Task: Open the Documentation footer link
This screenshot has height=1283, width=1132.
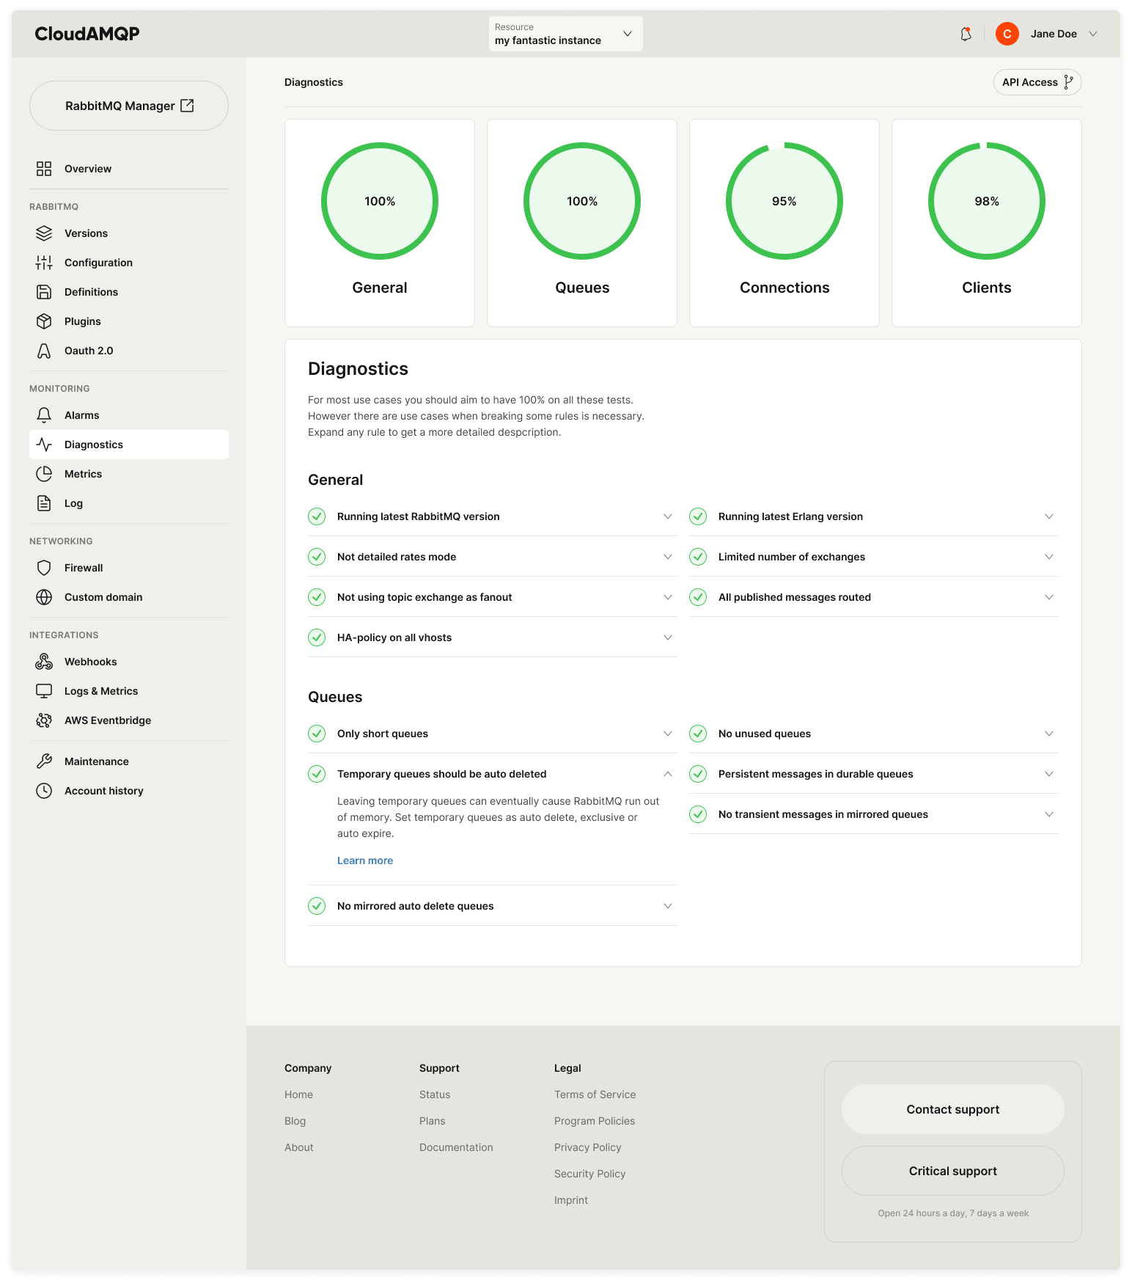Action: 456,1147
